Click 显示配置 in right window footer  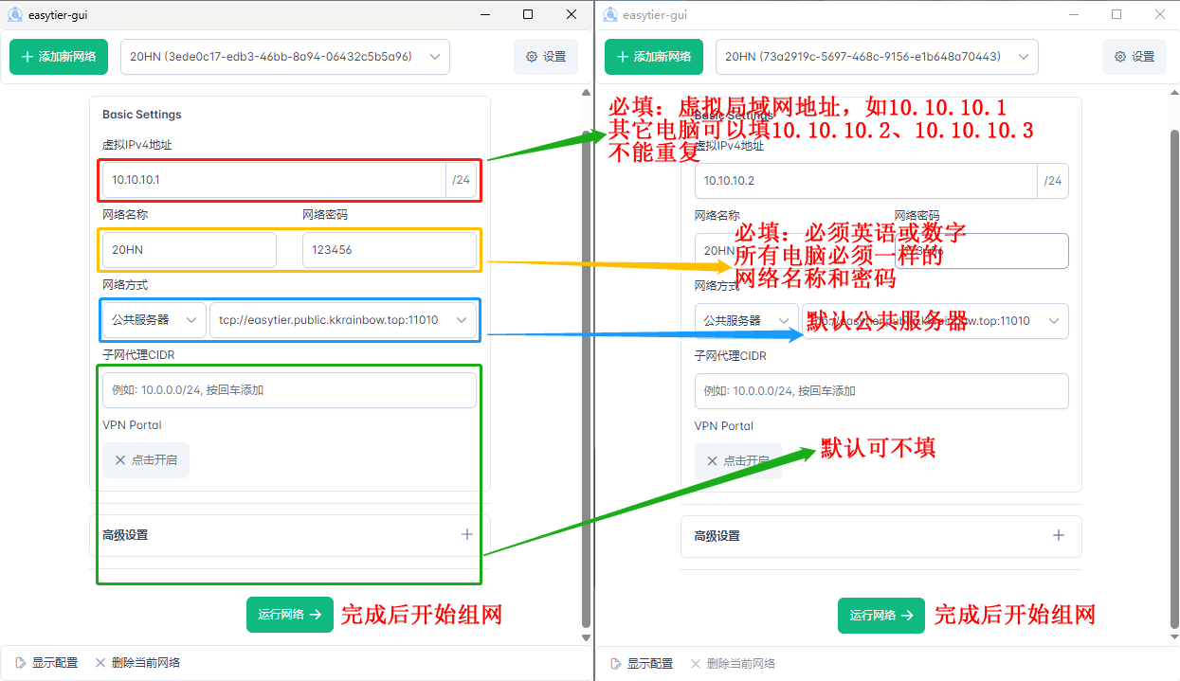tap(642, 664)
